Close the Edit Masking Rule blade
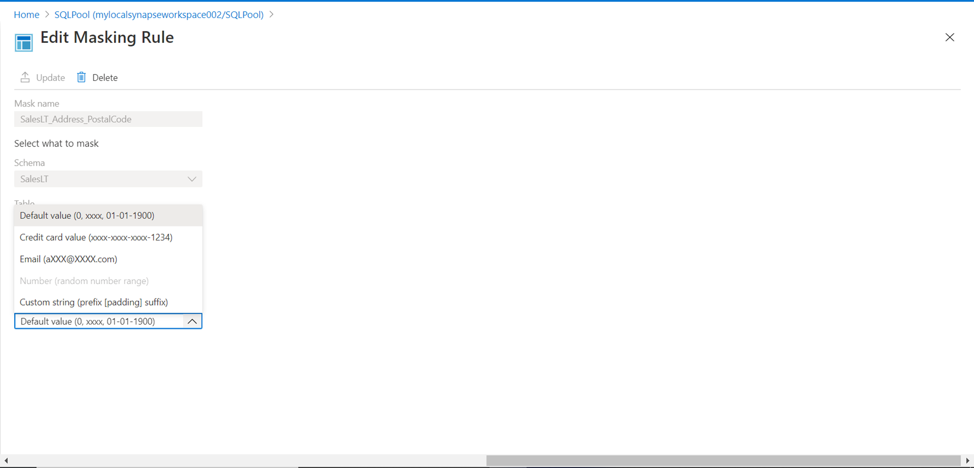This screenshot has width=974, height=468. pyautogui.click(x=950, y=37)
